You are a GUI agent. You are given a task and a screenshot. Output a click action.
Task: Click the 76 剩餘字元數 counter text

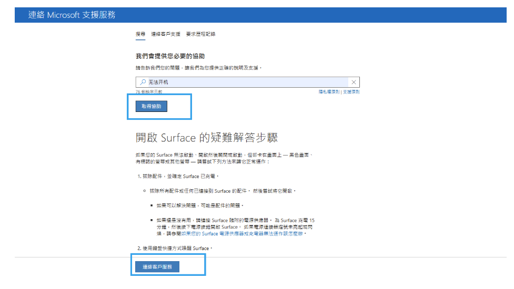(149, 92)
